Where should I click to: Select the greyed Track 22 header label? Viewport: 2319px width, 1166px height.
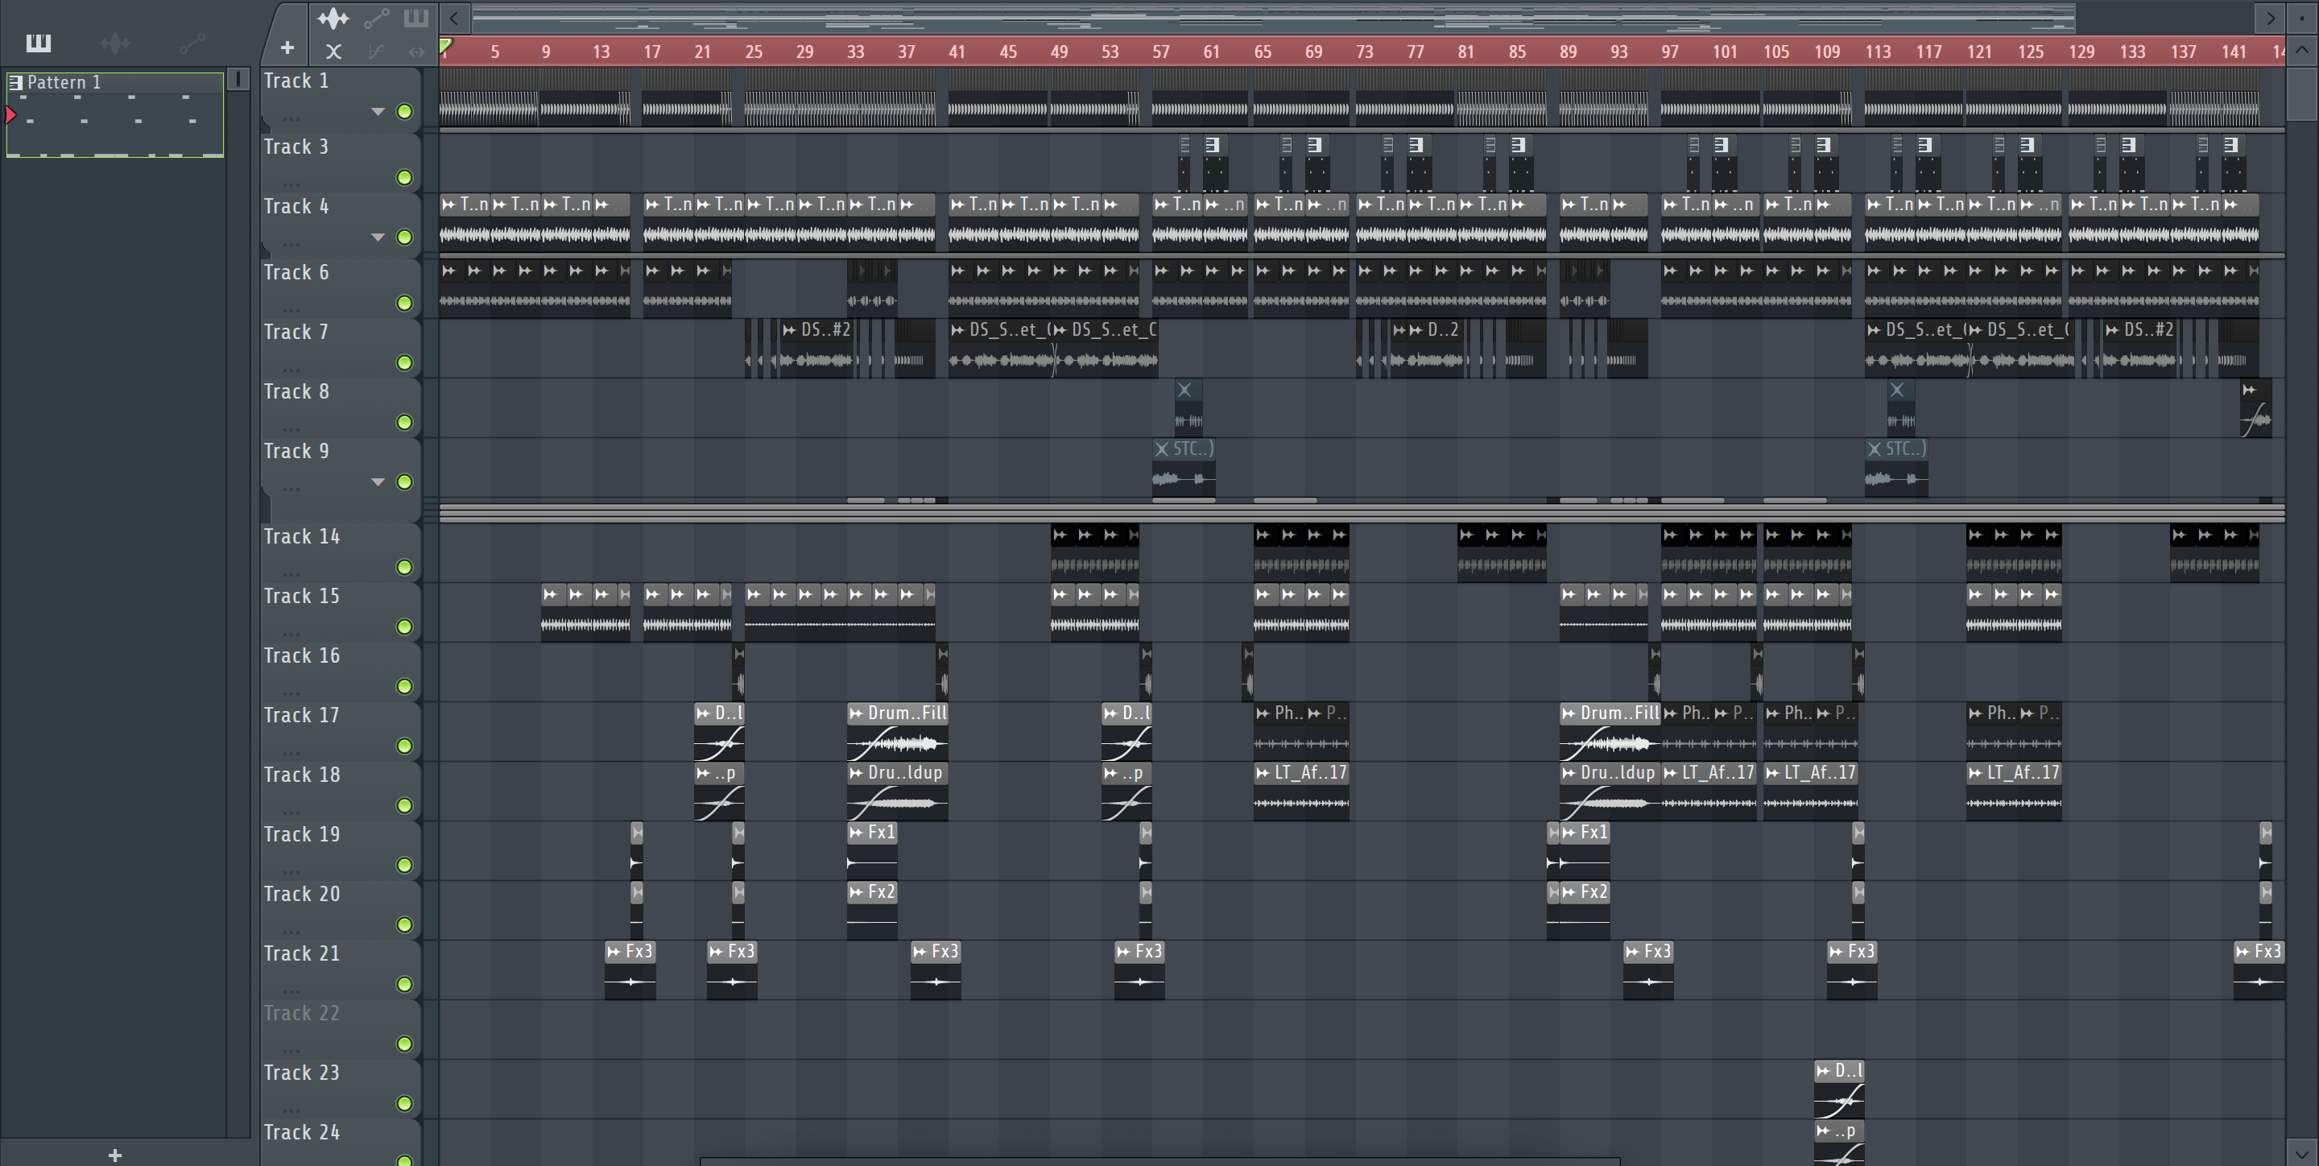click(x=302, y=1013)
